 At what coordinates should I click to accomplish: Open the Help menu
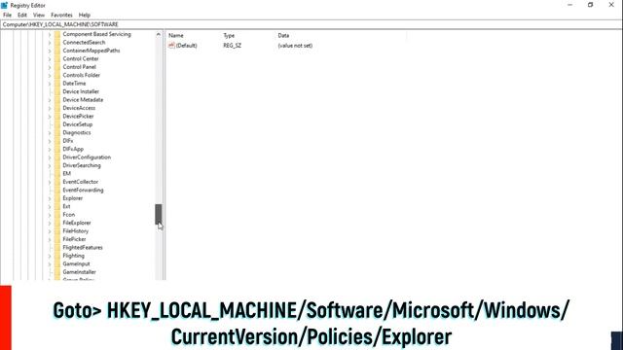pyautogui.click(x=85, y=16)
